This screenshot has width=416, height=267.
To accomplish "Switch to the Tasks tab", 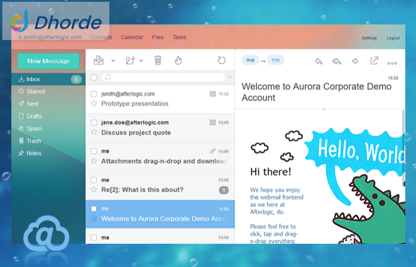I will pos(179,37).
